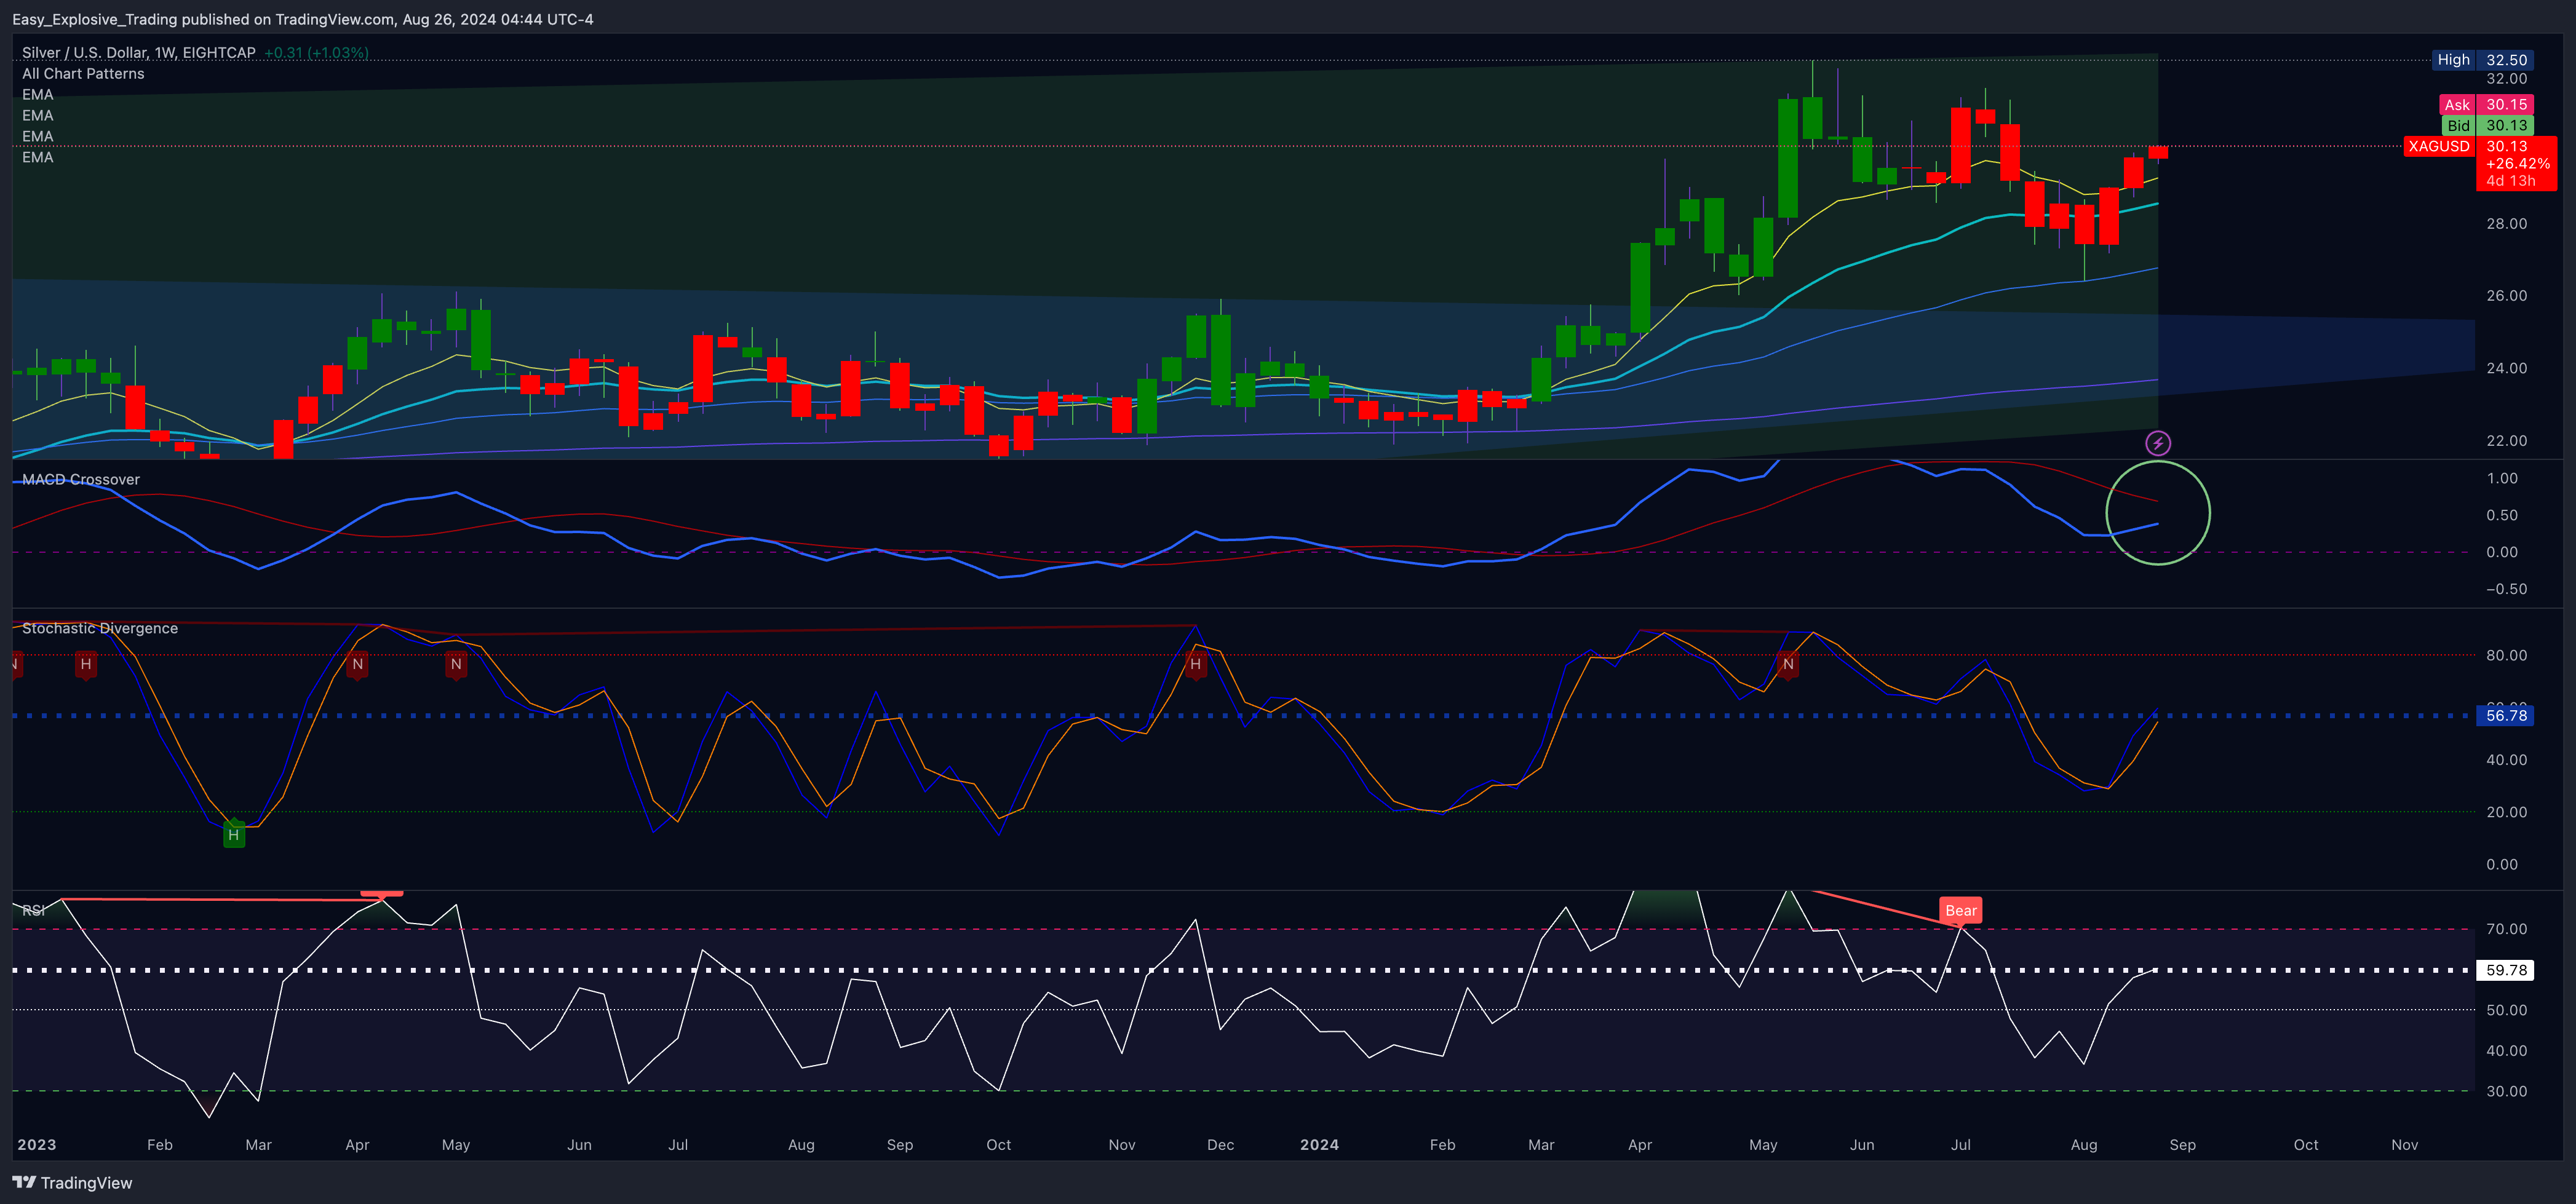Click the 30.00 RSI axis label
Image resolution: width=2576 pixels, height=1204 pixels.
(2506, 1091)
